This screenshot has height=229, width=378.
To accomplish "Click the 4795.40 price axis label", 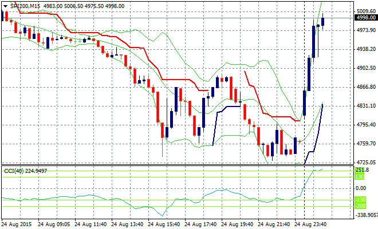I will [x=366, y=125].
